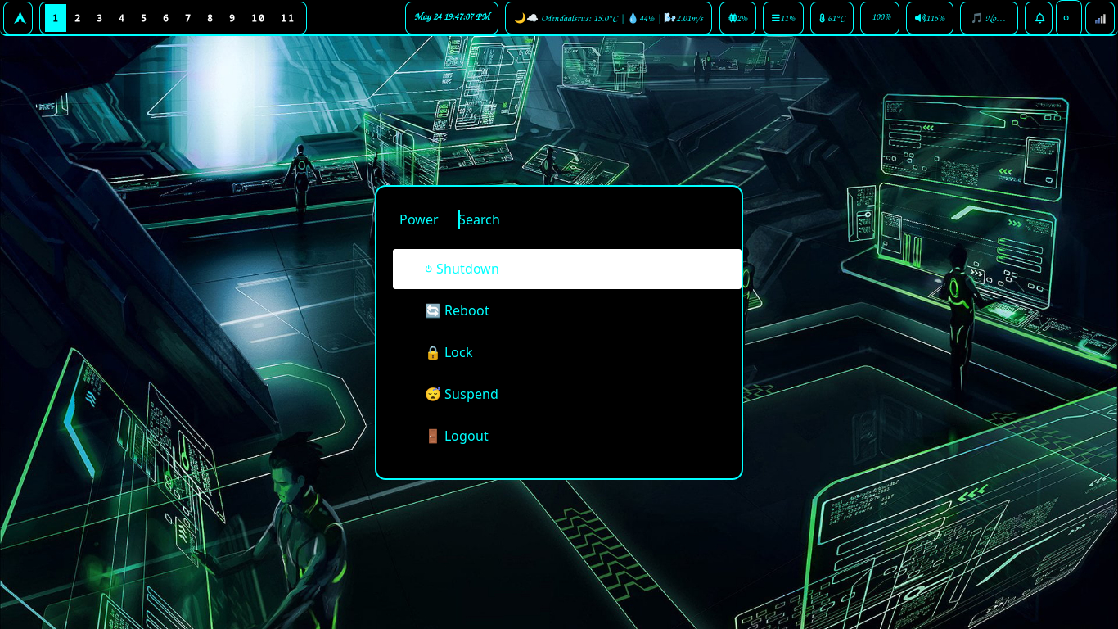Click the power icon in top bar
1118x629 pixels.
[x=1069, y=18]
